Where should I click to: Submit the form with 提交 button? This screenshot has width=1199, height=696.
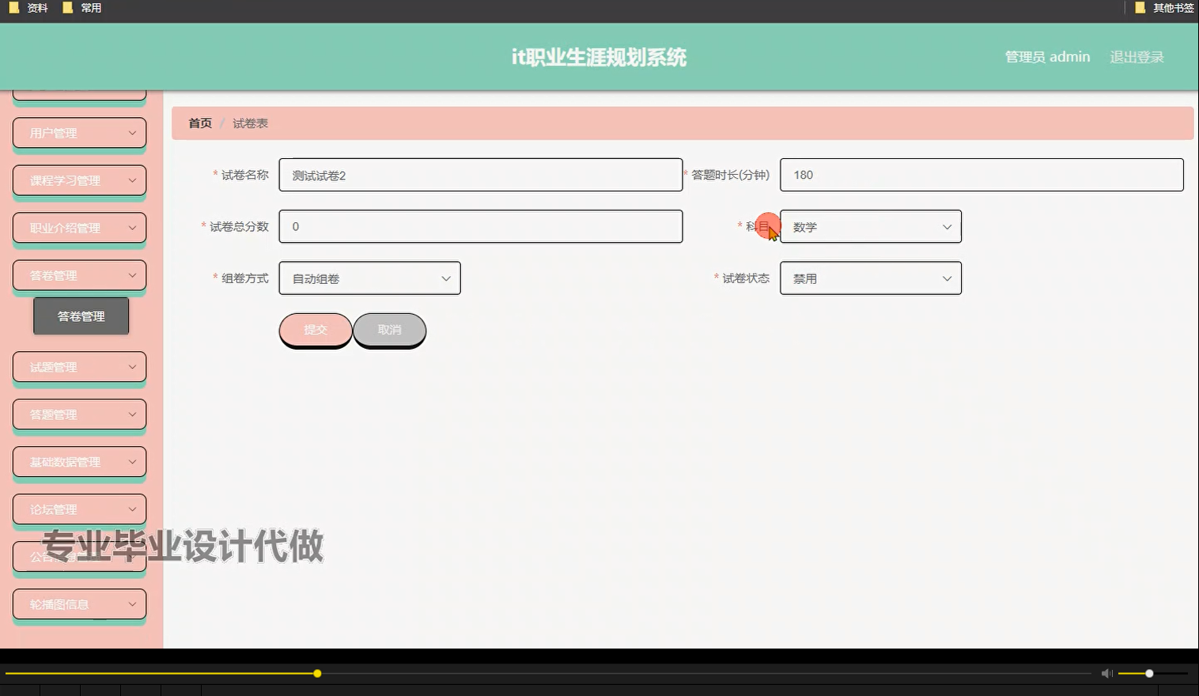[315, 330]
